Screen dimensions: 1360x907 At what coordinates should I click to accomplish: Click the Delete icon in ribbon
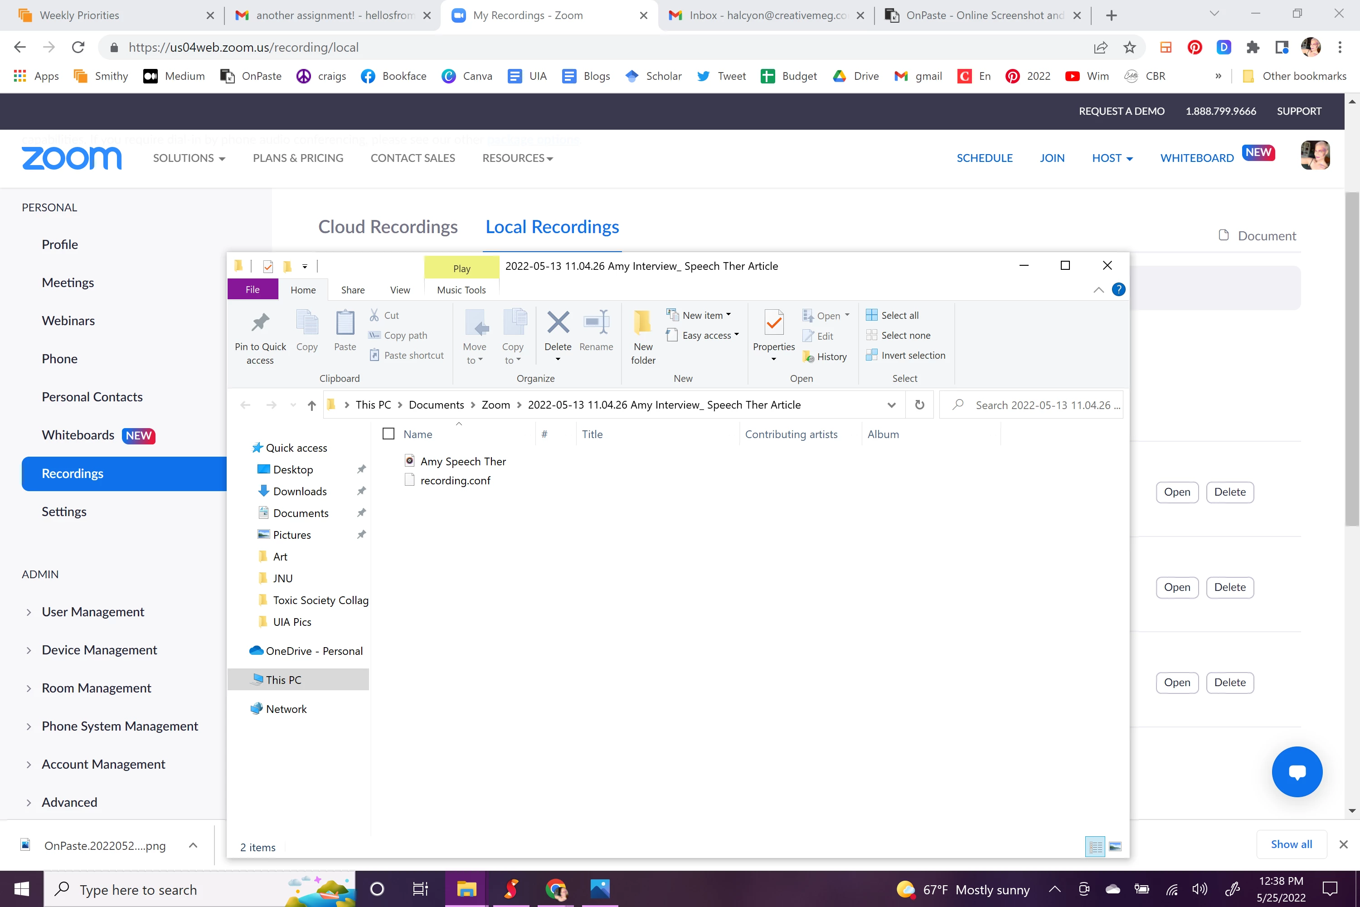[x=558, y=323]
